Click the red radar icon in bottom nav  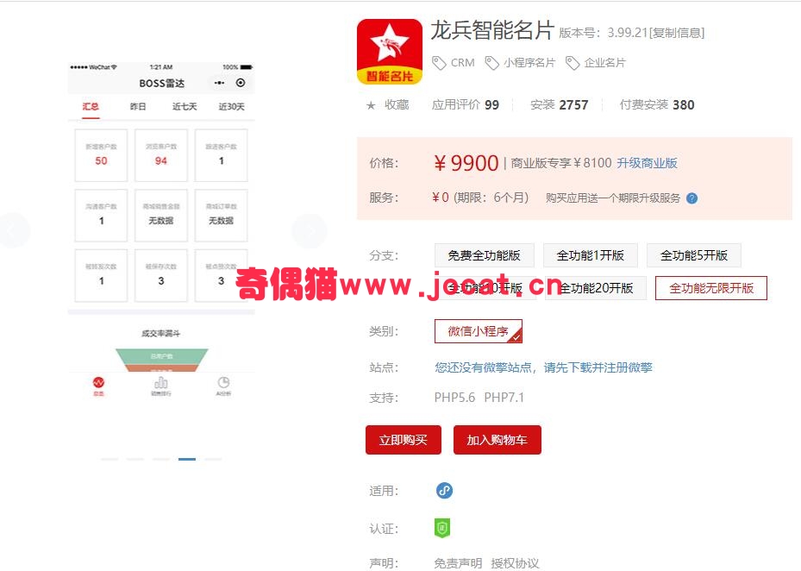pyautogui.click(x=98, y=382)
